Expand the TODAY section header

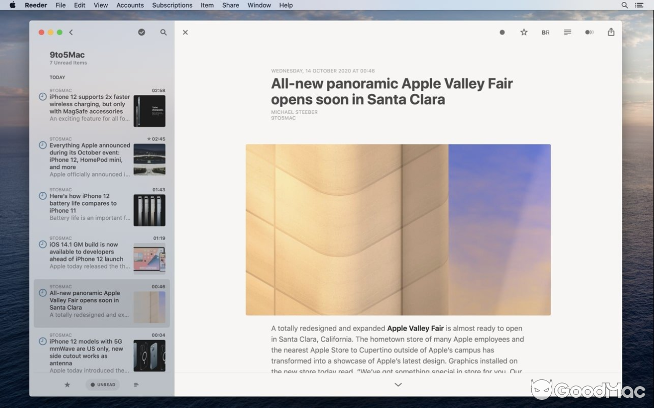tap(57, 77)
